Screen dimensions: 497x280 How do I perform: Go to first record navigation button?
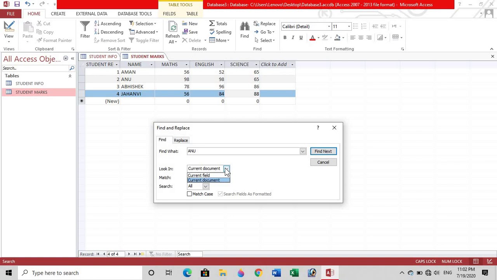click(x=98, y=254)
